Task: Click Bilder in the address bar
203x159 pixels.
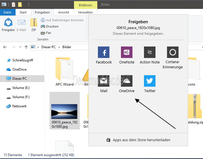Action: tap(67, 47)
